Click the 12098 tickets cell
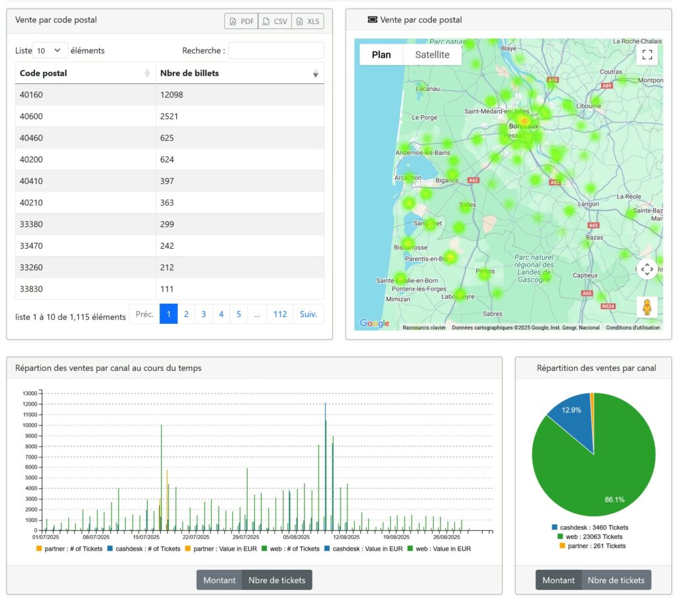This screenshot has width=678, height=603. coord(240,95)
